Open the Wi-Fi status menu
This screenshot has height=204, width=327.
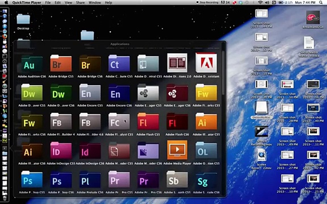click(x=260, y=3)
